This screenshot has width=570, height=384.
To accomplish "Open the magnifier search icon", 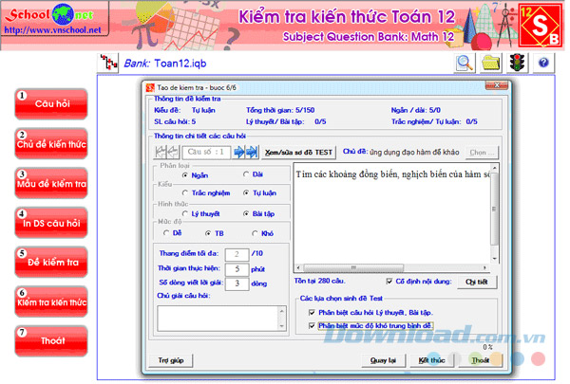I will (465, 64).
